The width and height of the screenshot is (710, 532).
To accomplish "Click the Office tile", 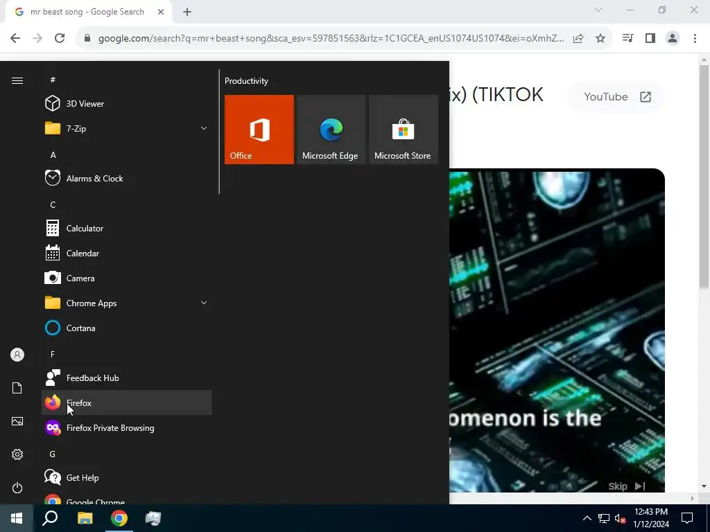I will 259,130.
